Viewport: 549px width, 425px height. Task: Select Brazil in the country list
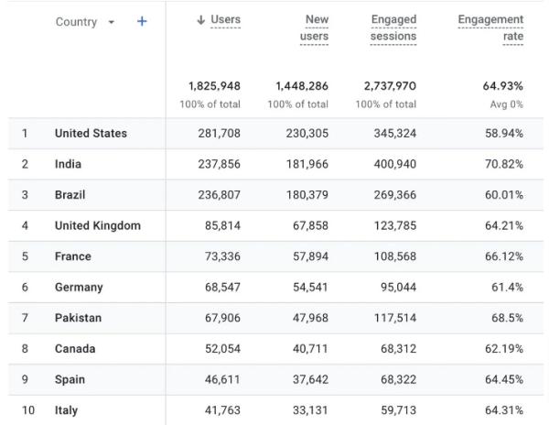(70, 195)
